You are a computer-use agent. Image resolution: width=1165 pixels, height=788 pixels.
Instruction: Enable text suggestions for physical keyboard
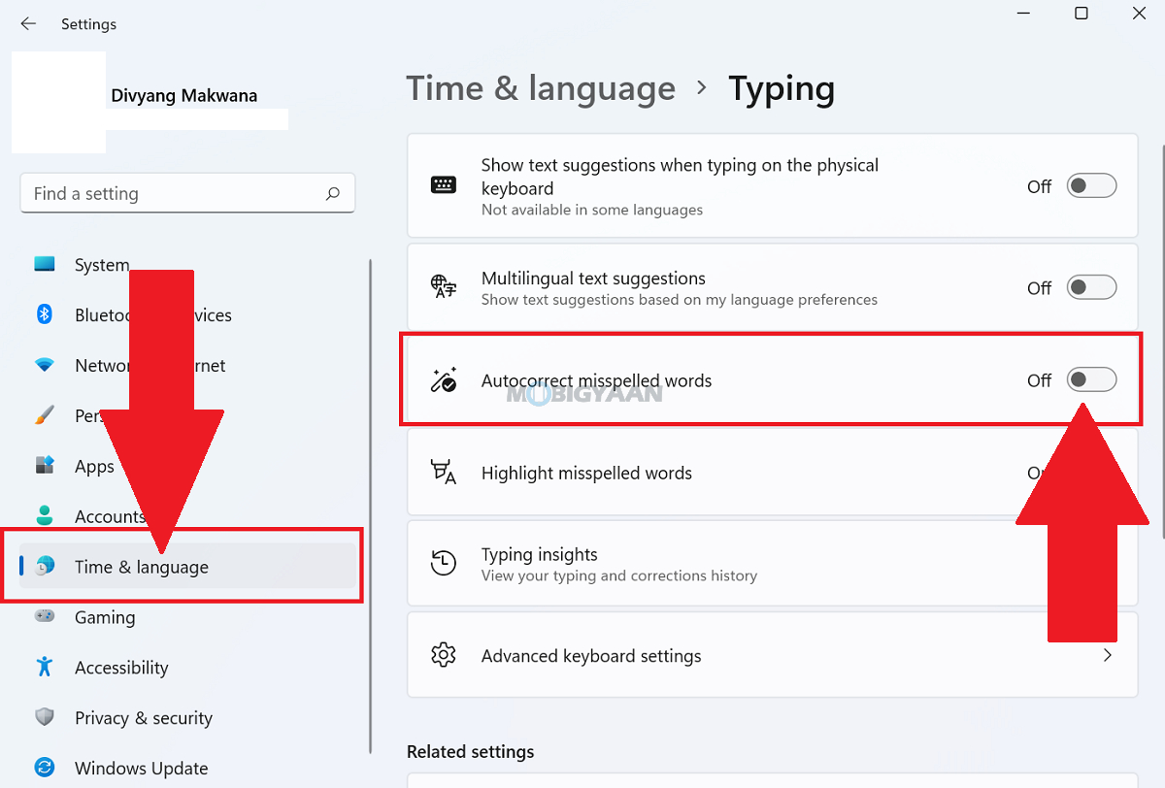(x=1091, y=185)
